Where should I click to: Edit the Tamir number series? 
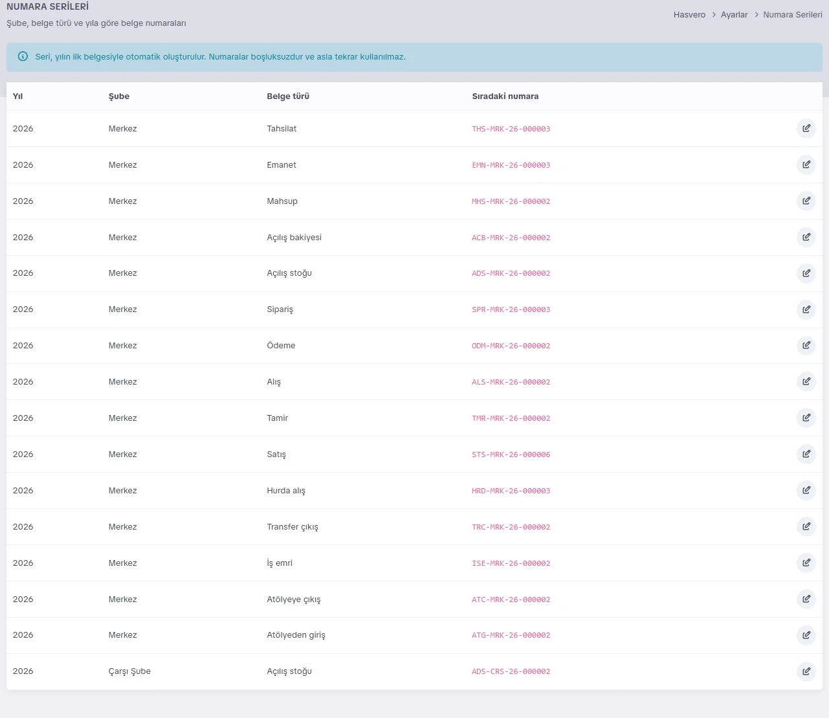(806, 418)
